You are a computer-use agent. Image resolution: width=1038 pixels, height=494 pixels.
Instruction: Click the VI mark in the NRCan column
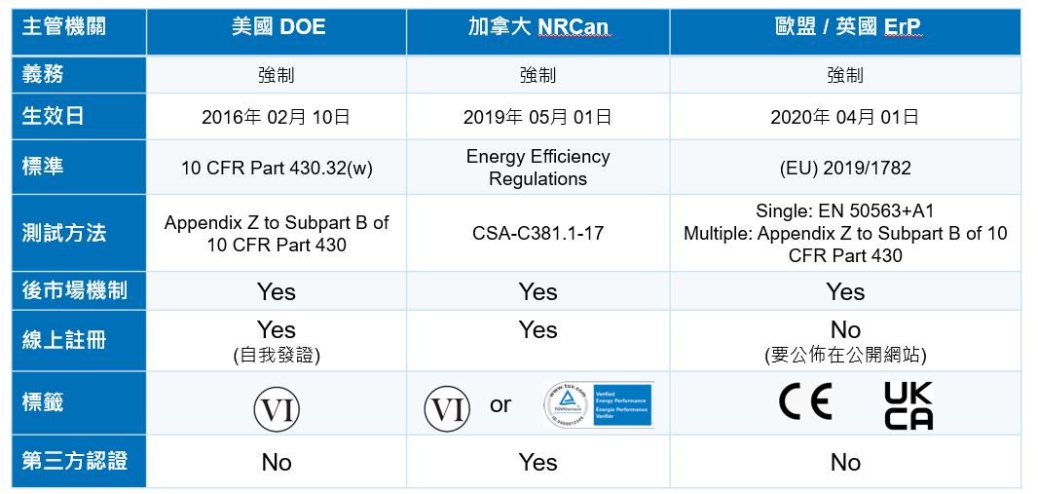(448, 409)
